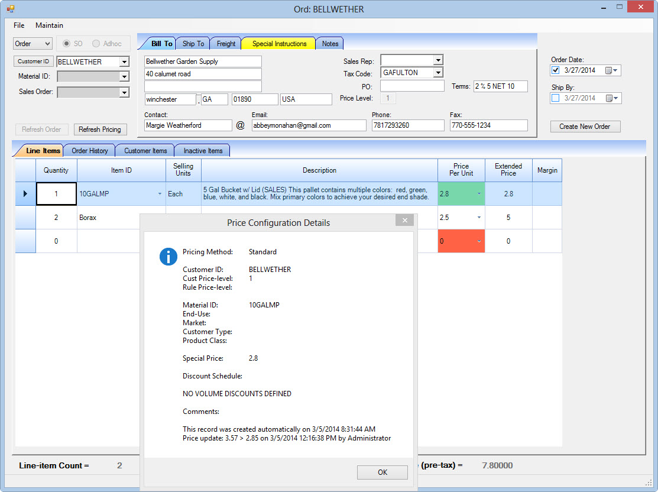Screen dimensions: 658x492
Task: Click the Each selling units cell
Action: pyautogui.click(x=183, y=193)
